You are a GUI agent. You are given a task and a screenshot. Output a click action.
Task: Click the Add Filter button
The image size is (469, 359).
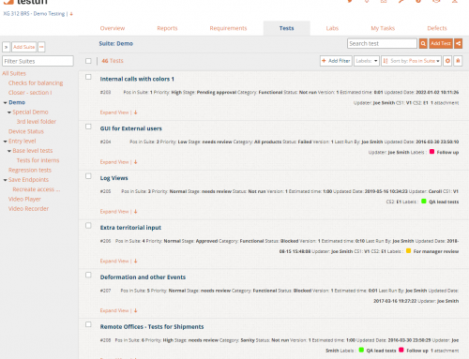click(336, 61)
